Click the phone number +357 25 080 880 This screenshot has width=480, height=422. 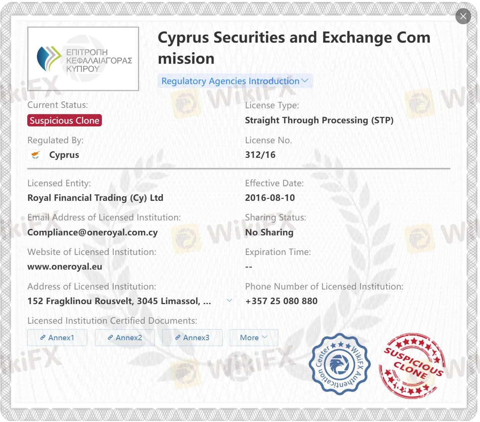pos(281,301)
